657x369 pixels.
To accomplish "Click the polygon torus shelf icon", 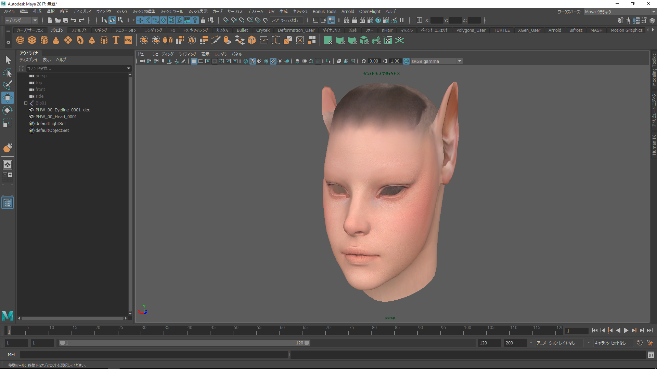I will click(80, 40).
